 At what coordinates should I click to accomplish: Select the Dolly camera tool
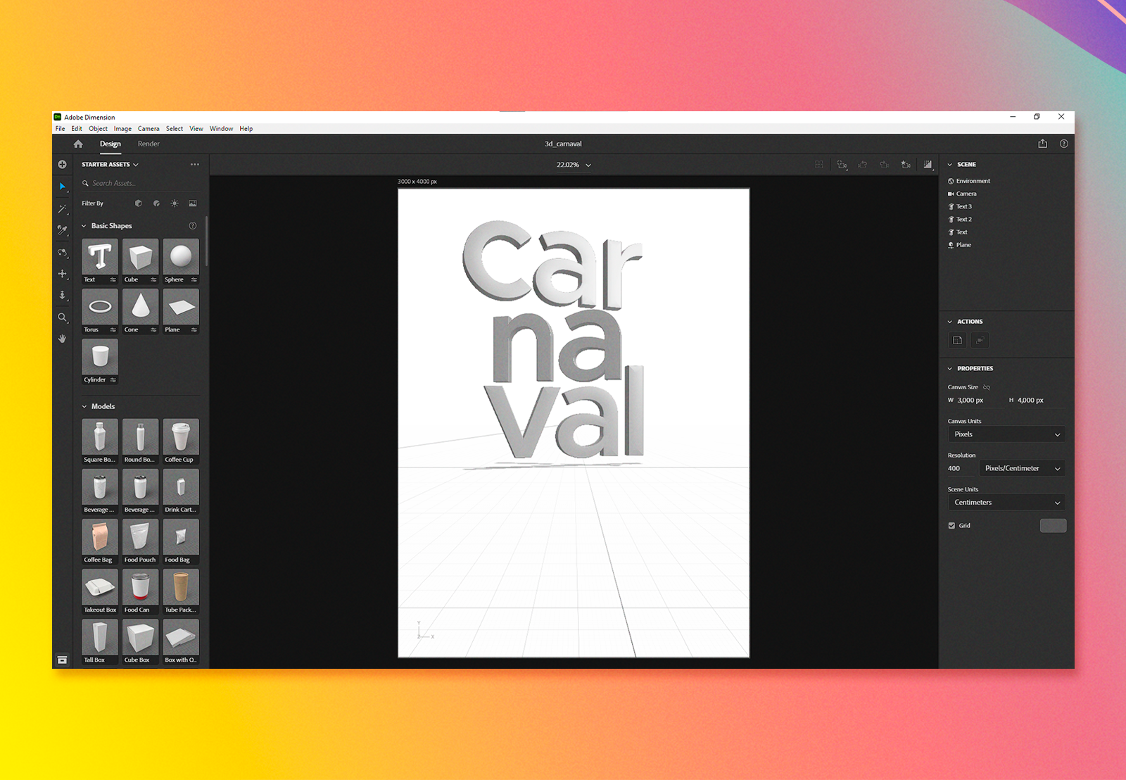tap(62, 296)
